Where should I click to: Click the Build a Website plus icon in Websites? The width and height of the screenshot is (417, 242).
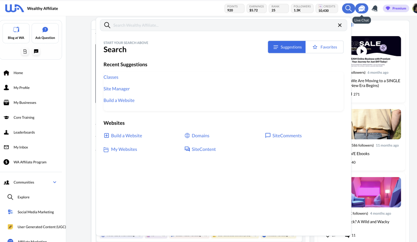pyautogui.click(x=106, y=136)
